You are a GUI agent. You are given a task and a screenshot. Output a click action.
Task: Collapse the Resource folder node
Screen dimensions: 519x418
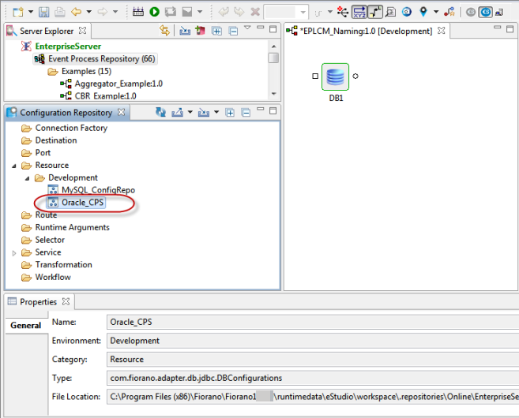click(14, 166)
